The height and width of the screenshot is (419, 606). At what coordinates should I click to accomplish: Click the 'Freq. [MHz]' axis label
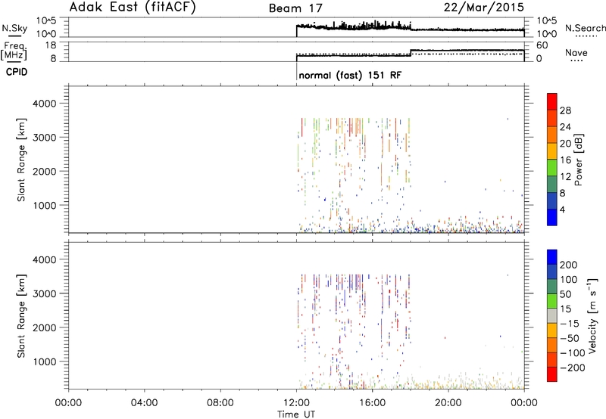click(14, 51)
